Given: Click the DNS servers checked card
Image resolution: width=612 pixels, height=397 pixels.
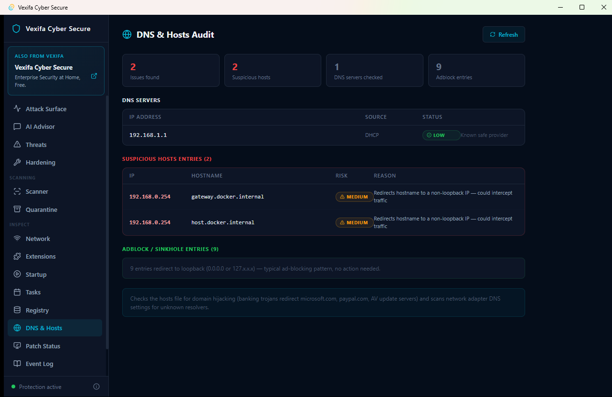Looking at the screenshot, I should coord(375,70).
